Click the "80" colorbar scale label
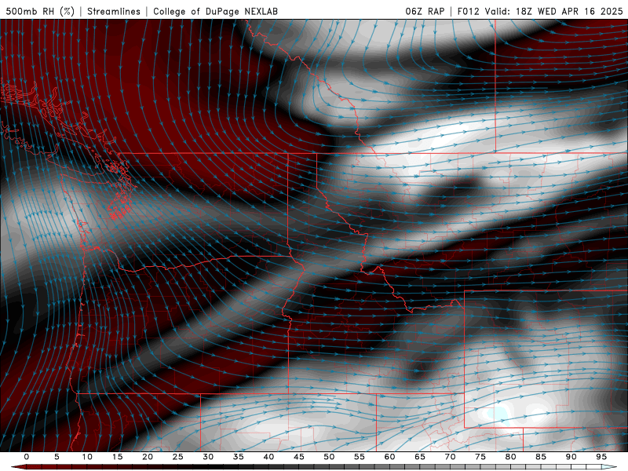 coord(511,457)
